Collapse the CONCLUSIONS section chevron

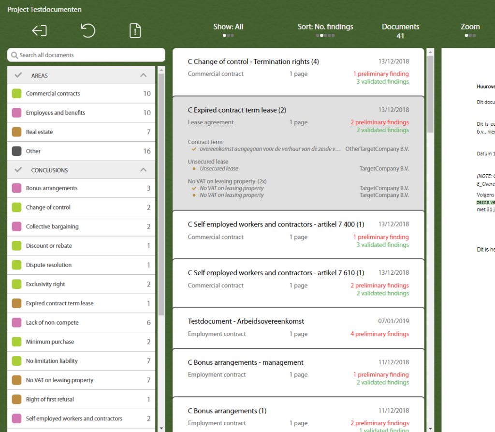tap(143, 170)
